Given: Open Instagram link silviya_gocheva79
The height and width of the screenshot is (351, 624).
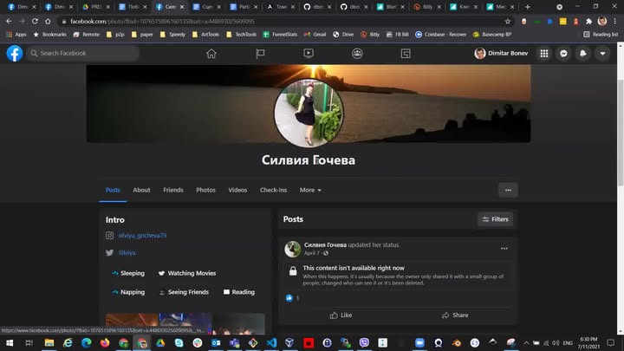Looking at the screenshot, I should tap(142, 236).
